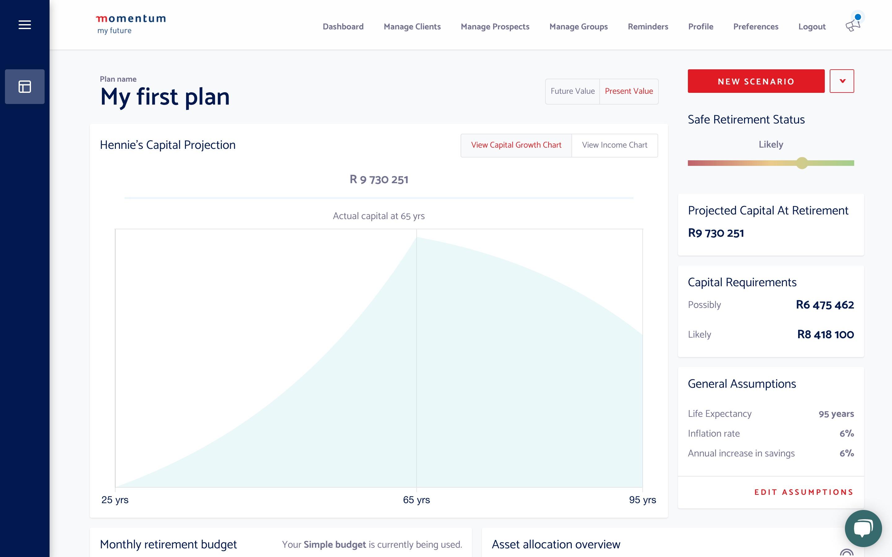This screenshot has width=892, height=557.
Task: Open announcements via the megaphone icon
Action: point(853,26)
